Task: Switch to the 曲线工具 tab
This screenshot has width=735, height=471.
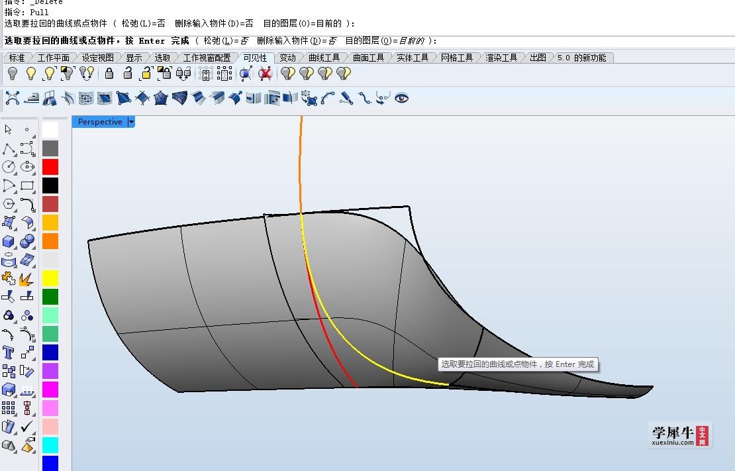Action: point(324,58)
